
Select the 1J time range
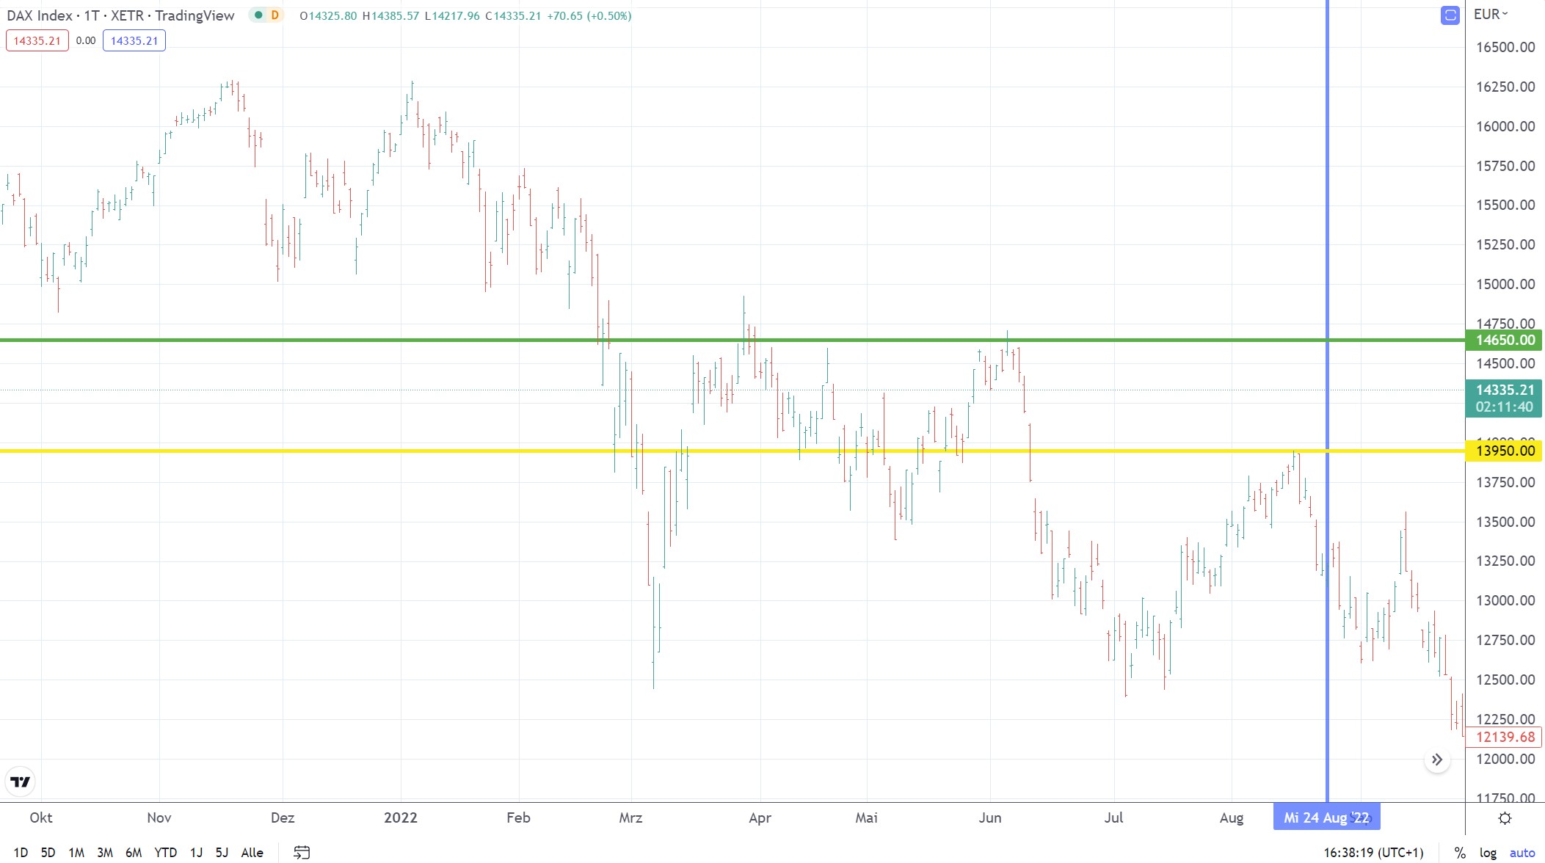(196, 852)
